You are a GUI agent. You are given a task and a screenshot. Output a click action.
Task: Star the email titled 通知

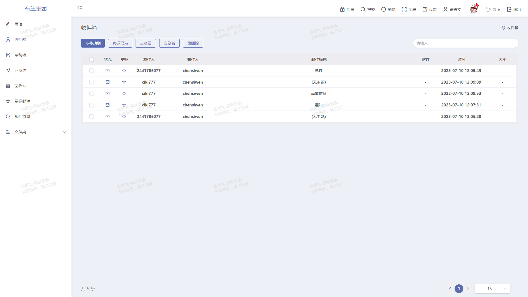point(124,105)
